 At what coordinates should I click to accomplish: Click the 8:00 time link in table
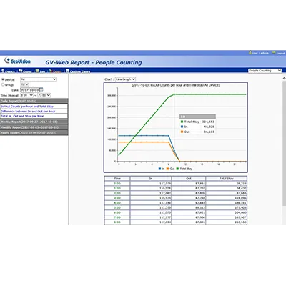tap(117, 222)
